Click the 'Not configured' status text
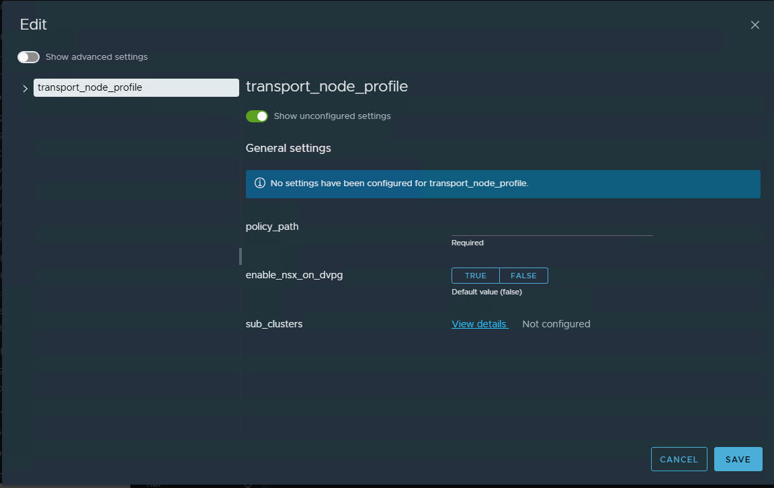774x488 pixels. 556,324
